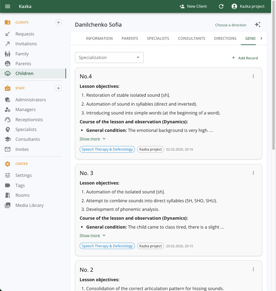Click the AI sparkle icon beside Choose a direction

[x=258, y=25]
